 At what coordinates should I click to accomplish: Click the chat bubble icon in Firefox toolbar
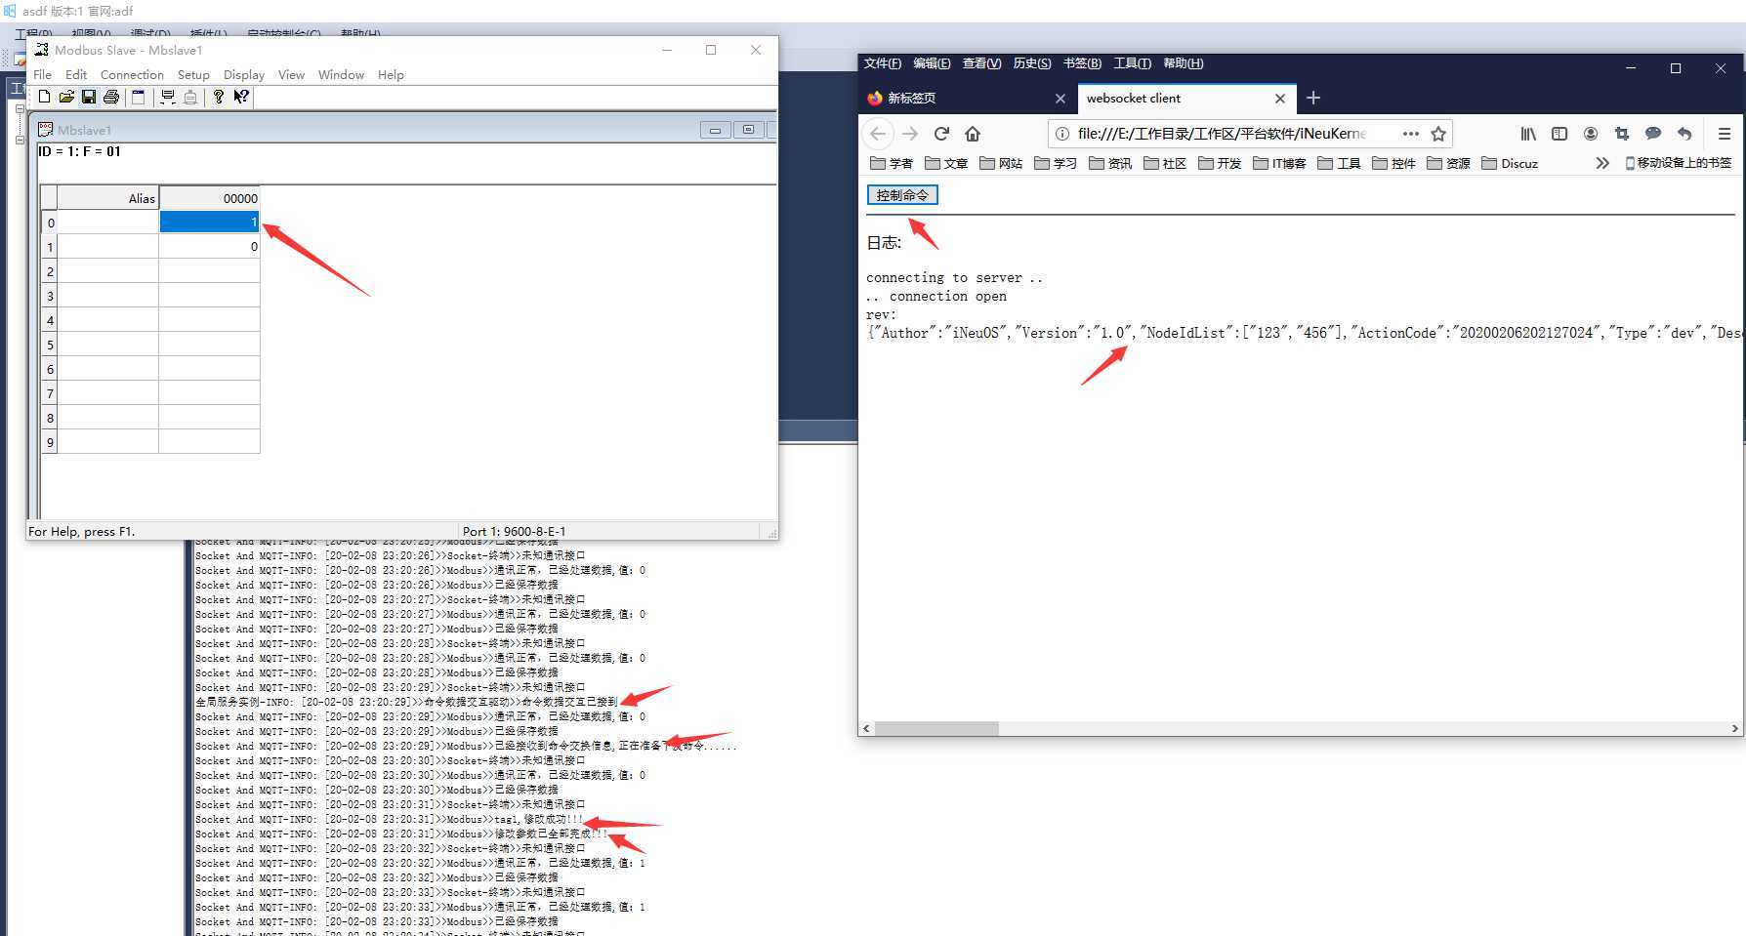(1653, 134)
